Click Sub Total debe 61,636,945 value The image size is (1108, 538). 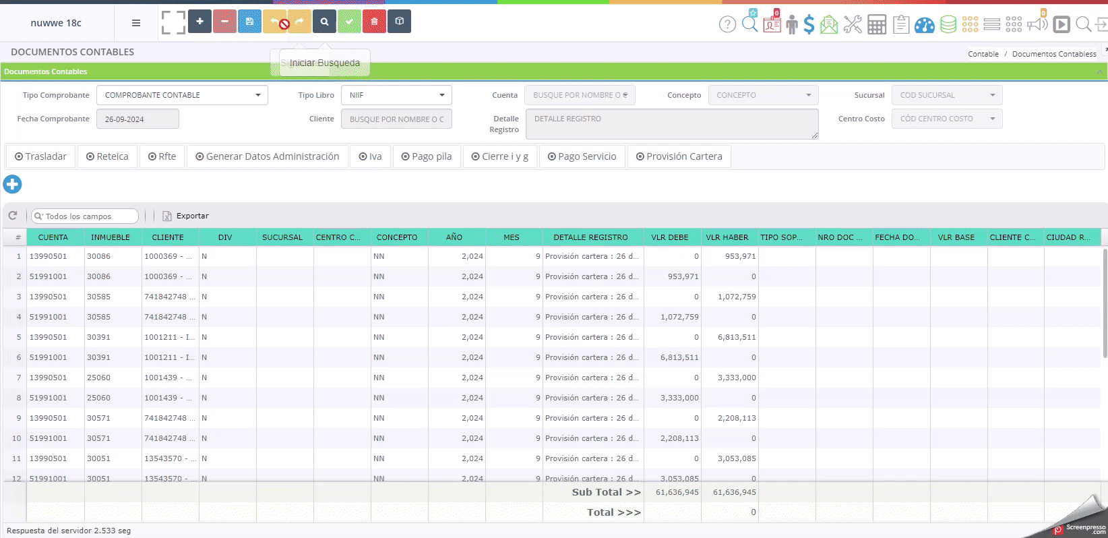677,492
